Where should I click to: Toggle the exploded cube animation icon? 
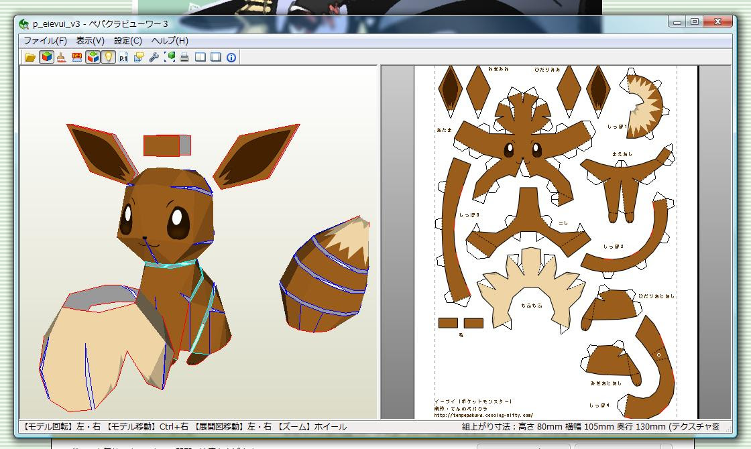coord(93,58)
